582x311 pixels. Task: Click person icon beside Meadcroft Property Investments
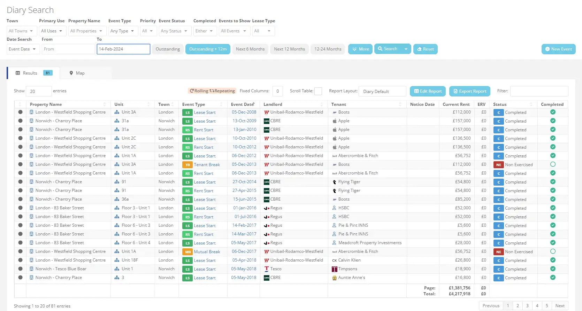(x=335, y=243)
